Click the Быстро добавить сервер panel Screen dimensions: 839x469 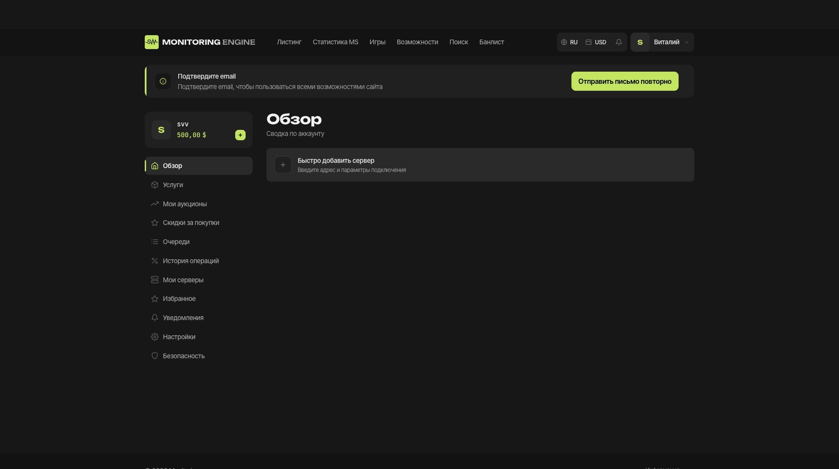coord(480,165)
